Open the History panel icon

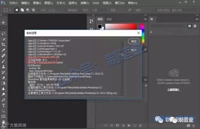91,21
